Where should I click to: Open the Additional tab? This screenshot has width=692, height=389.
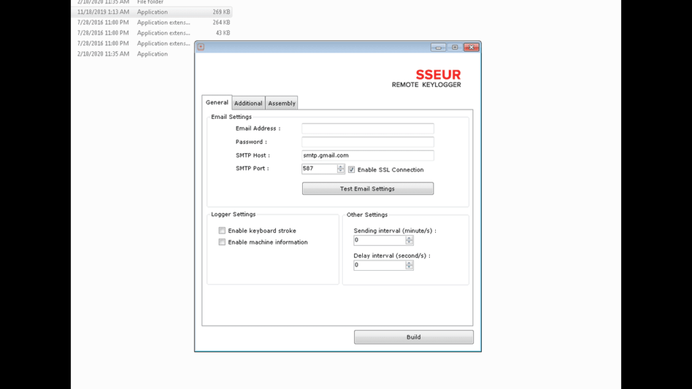(x=248, y=103)
